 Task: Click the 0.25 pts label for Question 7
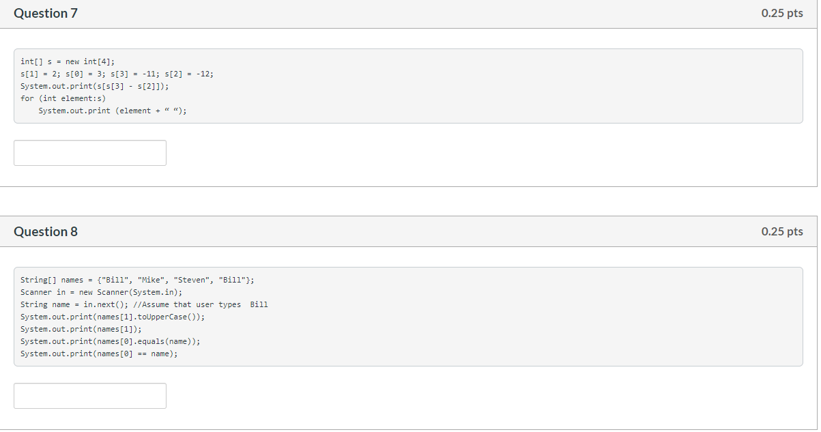pyautogui.click(x=782, y=13)
